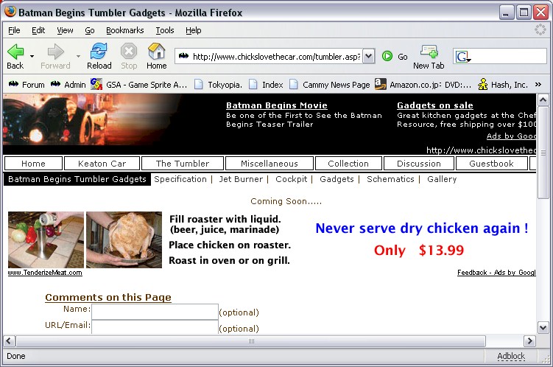The width and height of the screenshot is (553, 367).
Task: Open the Collection tab
Action: tap(348, 164)
